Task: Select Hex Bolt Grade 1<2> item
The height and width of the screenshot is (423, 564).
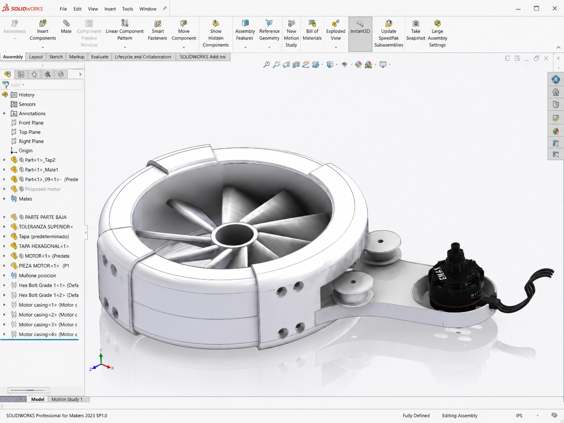Action: point(49,295)
